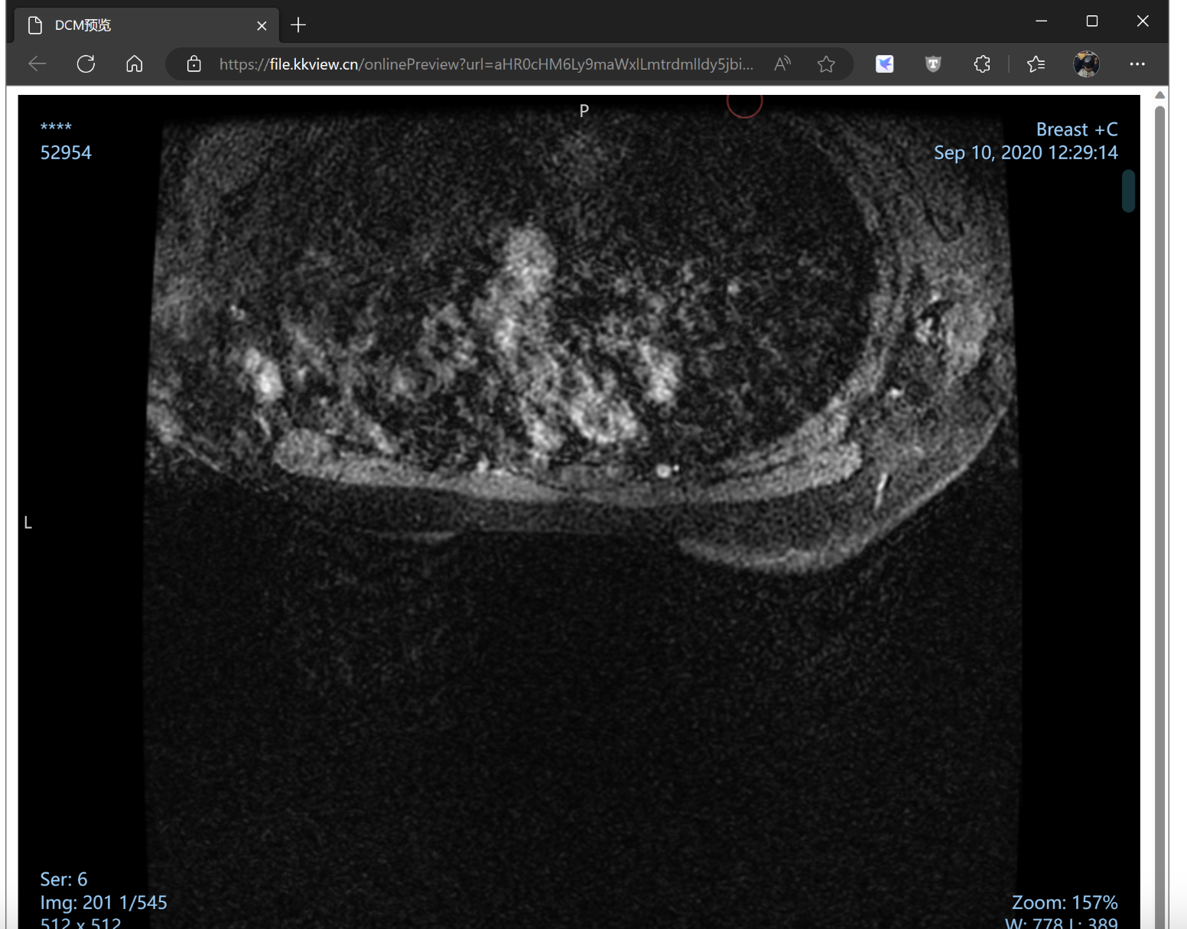
Task: Click the dark slice scroll handle in viewer
Action: tap(1128, 191)
